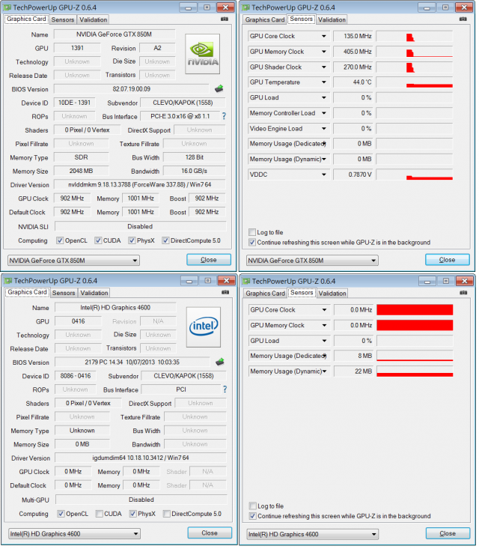Click Bus Interface question mark in NVIDIA window
The height and width of the screenshot is (549, 479).
(x=224, y=117)
